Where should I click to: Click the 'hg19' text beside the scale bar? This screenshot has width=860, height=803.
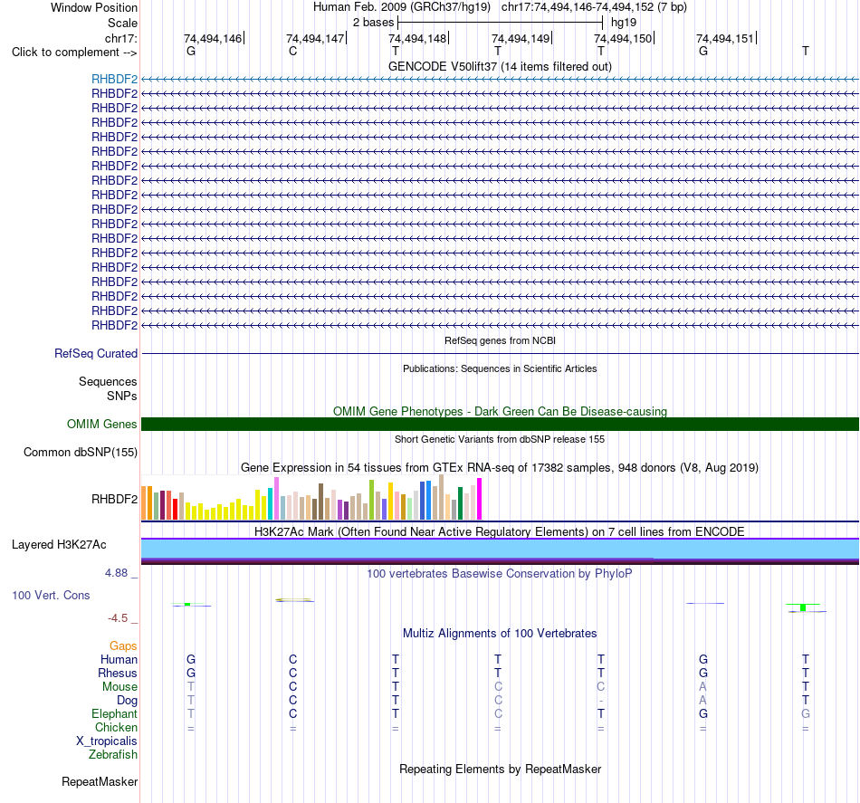624,23
